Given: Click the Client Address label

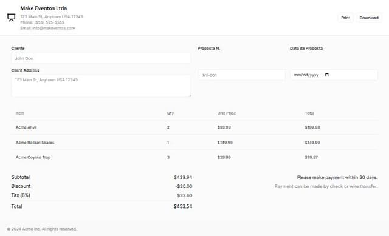Looking at the screenshot, I should click(x=25, y=70).
